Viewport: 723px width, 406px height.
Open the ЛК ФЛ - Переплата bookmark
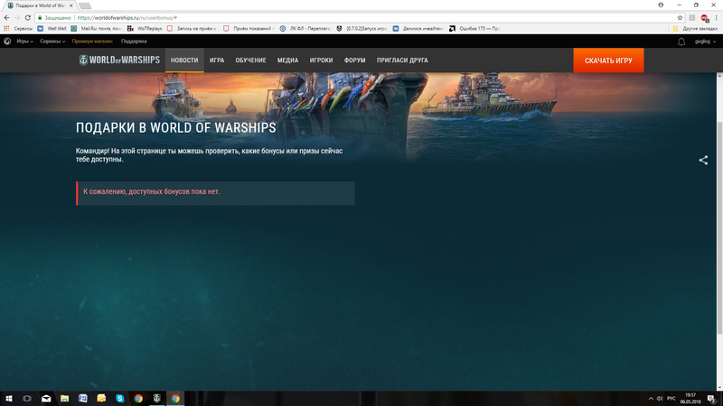click(305, 29)
